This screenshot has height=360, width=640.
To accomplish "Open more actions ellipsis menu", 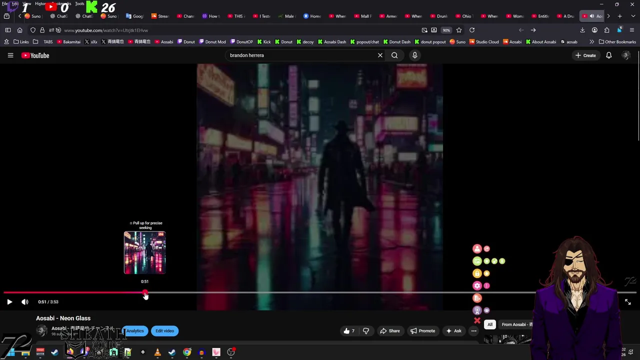I will point(473,331).
